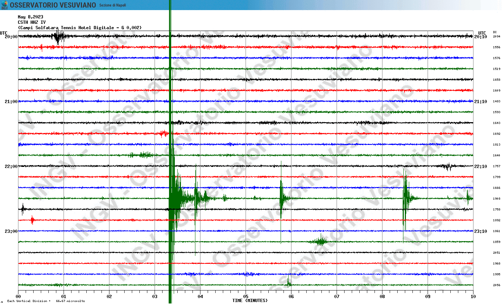The image size is (502, 306).
Task: Click the DC value 1593
Action: 497,112
